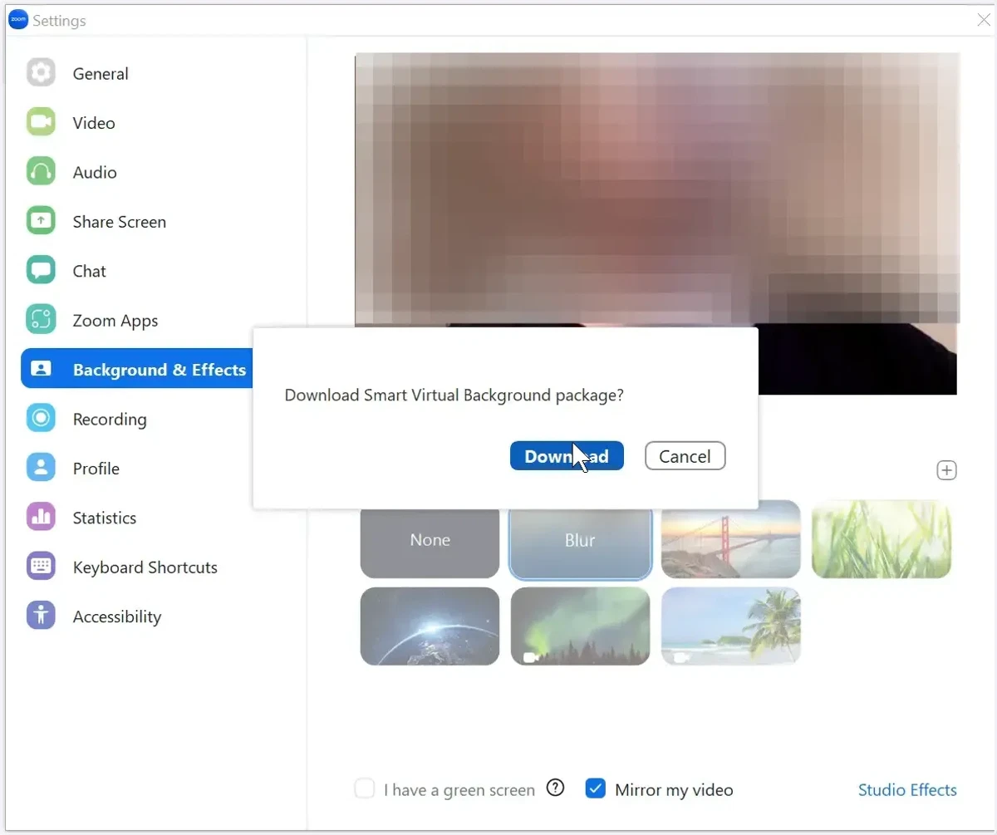Click the dialog text 'Download Smart Virtual Background package?'
The width and height of the screenshot is (997, 835).
click(x=454, y=395)
